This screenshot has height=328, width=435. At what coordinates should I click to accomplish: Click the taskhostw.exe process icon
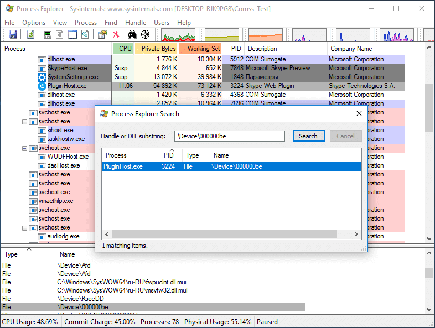pos(42,139)
